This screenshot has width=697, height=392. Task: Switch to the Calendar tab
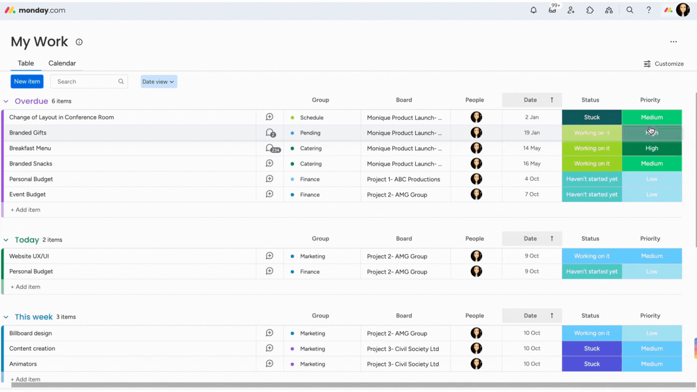(62, 63)
